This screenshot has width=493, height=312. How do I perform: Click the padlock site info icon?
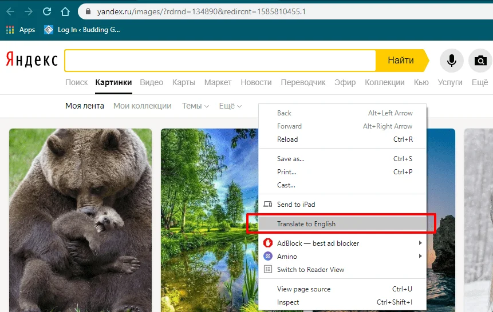click(88, 11)
